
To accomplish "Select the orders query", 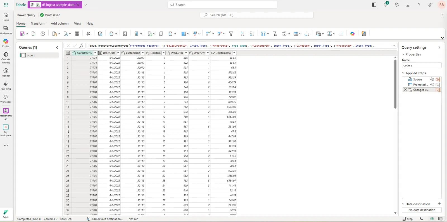I will 39,55.
